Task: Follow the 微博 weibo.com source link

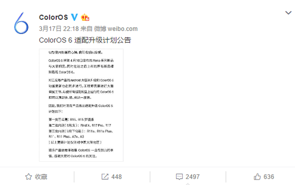Action: (x=116, y=29)
